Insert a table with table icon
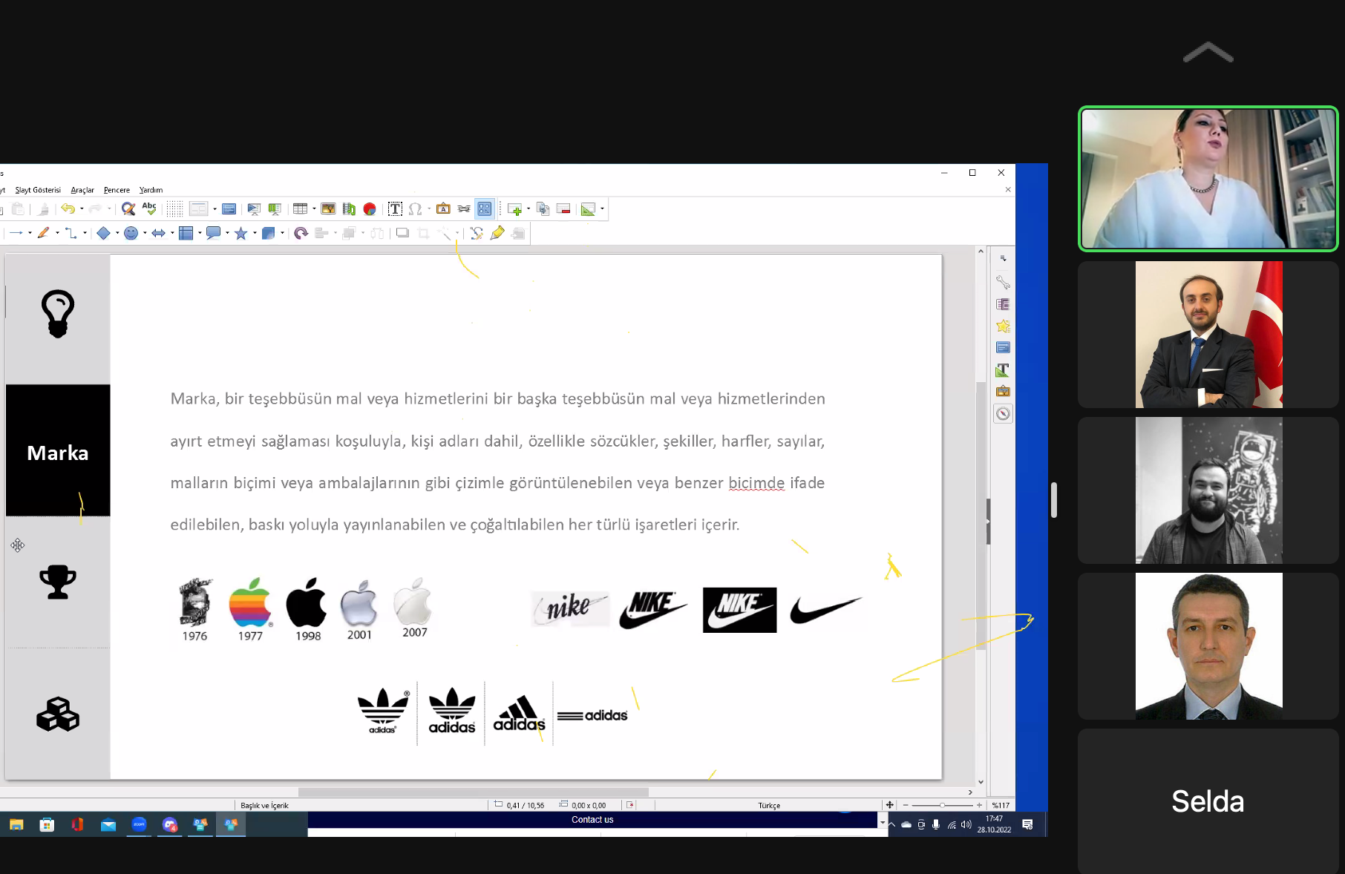This screenshot has width=1345, height=874. tap(300, 209)
